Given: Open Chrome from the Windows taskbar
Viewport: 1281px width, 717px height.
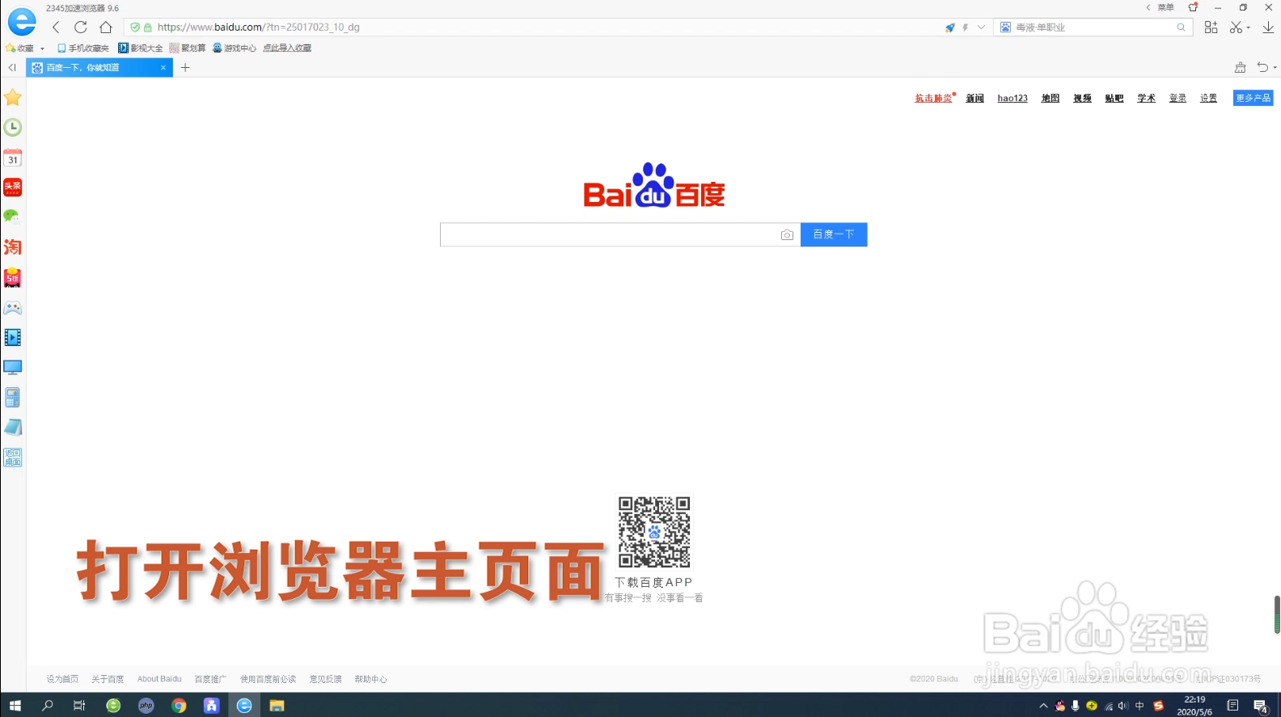Looking at the screenshot, I should (179, 705).
